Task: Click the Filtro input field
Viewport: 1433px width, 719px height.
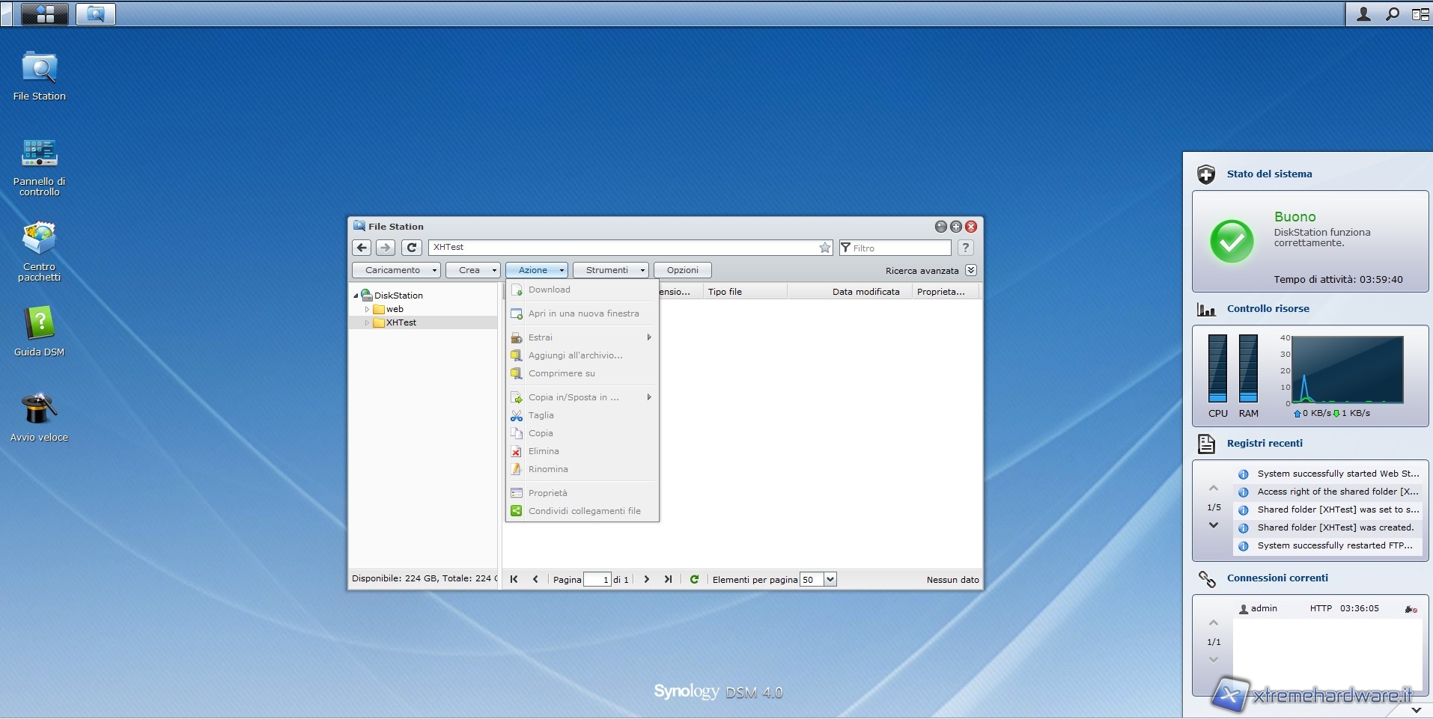Action: pyautogui.click(x=899, y=248)
